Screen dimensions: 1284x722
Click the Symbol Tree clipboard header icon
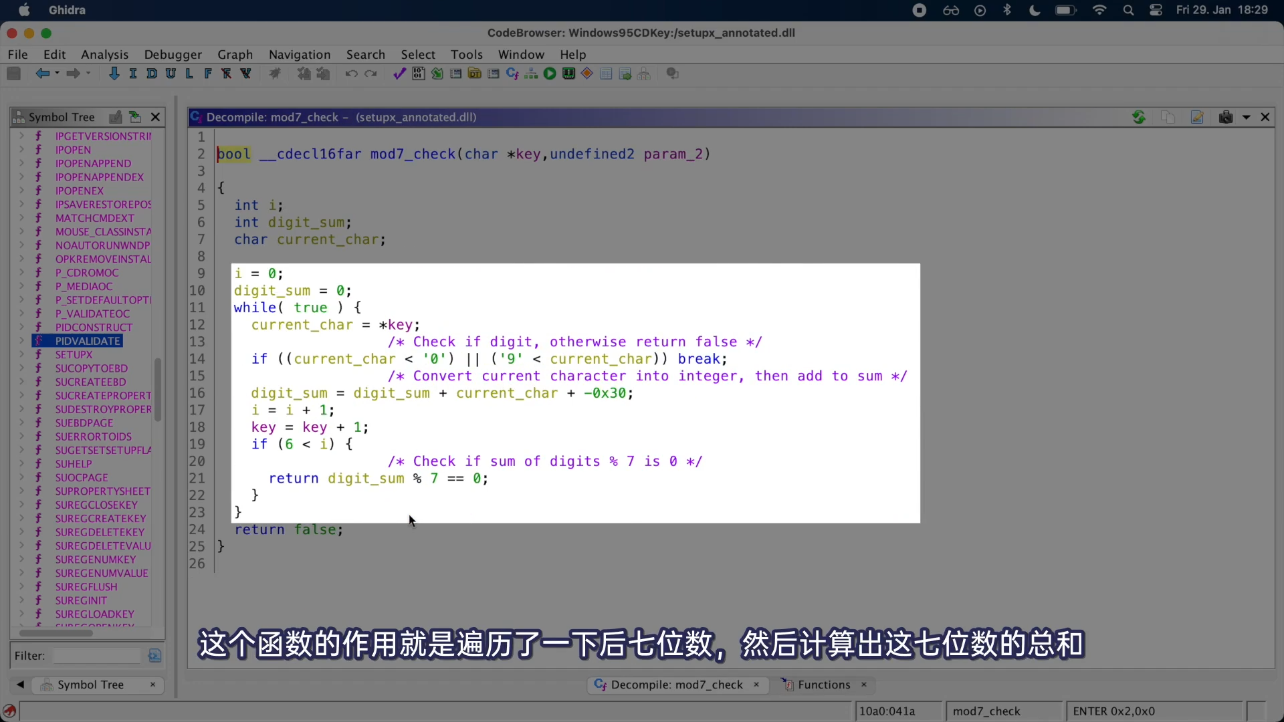tap(116, 117)
